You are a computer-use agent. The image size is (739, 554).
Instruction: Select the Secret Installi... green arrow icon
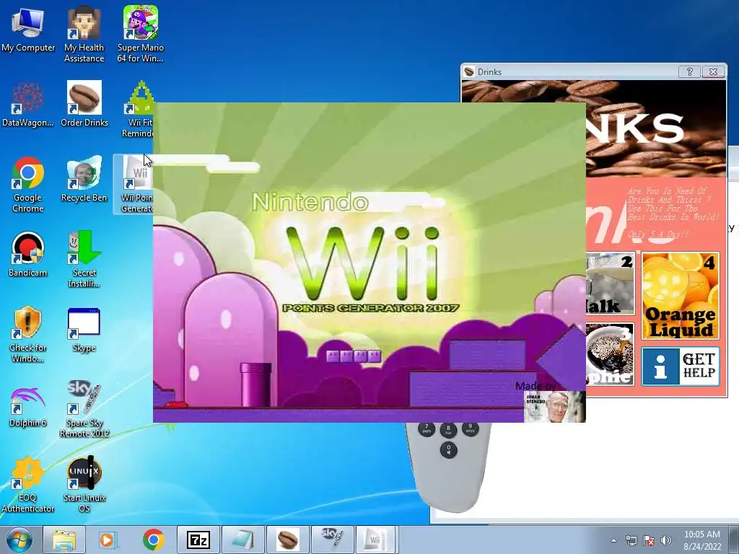click(84, 259)
